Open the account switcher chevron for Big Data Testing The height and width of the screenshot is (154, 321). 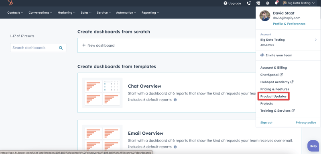316,40
